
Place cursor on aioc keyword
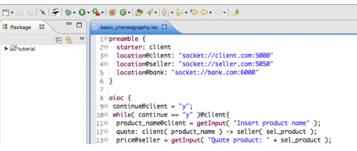(x=116, y=98)
